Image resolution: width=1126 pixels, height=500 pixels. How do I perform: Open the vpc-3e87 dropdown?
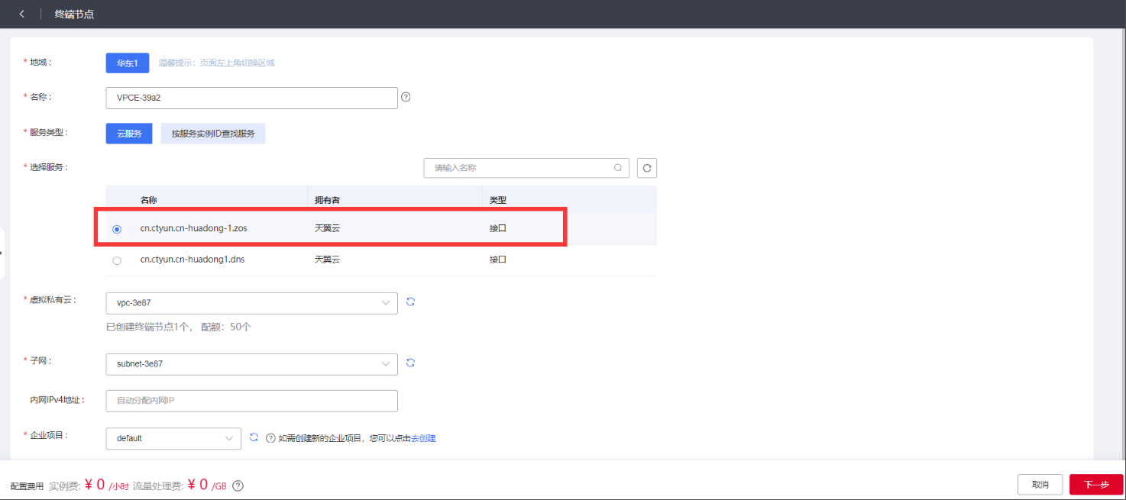tap(251, 303)
